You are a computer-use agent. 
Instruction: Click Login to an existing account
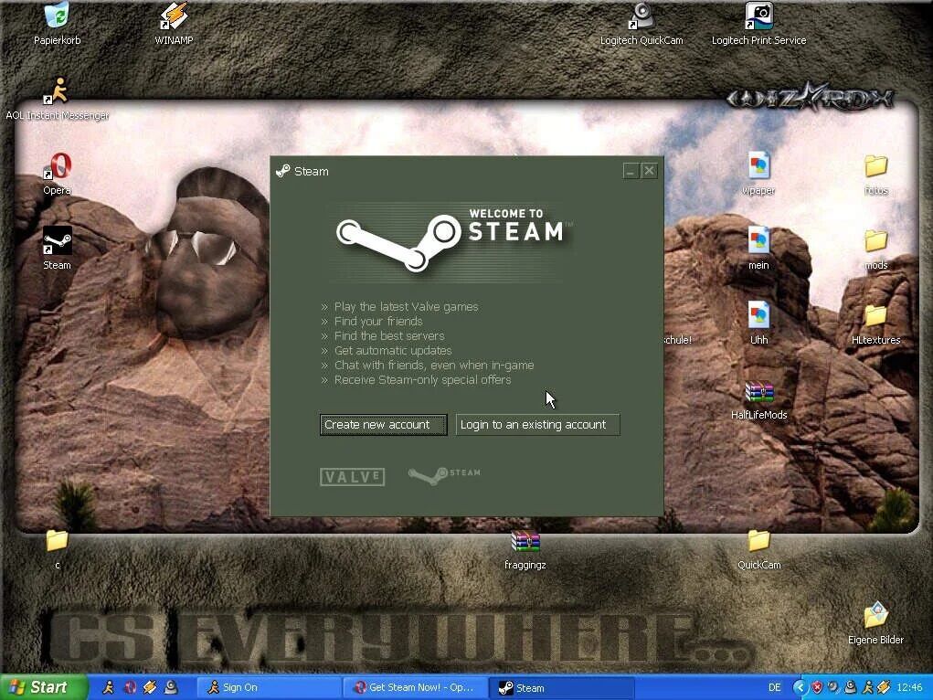pyautogui.click(x=537, y=424)
